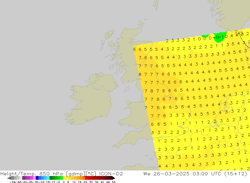Select the bright yellow legend swatch above 0

click(64, 178)
